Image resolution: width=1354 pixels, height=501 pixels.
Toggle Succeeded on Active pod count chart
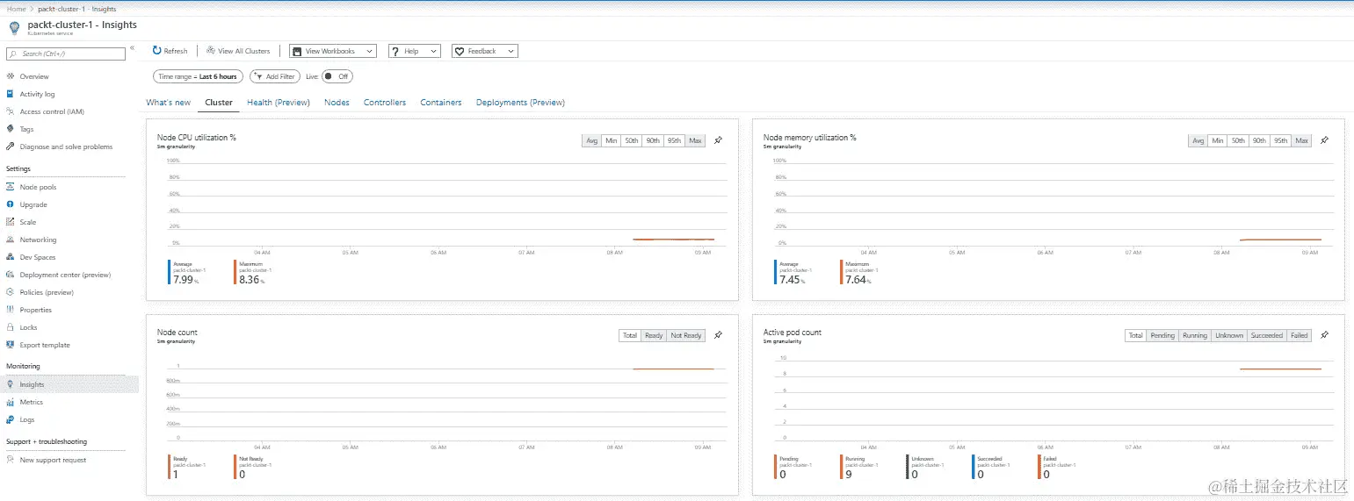[1267, 335]
